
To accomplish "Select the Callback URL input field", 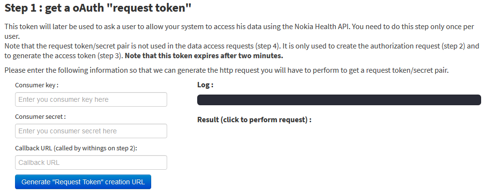I will pyautogui.click(x=91, y=162).
